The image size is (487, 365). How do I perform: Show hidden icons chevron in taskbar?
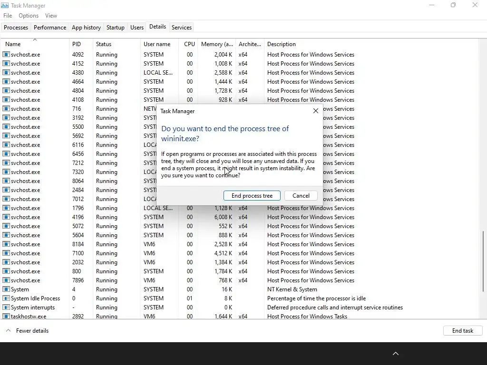click(x=395, y=354)
